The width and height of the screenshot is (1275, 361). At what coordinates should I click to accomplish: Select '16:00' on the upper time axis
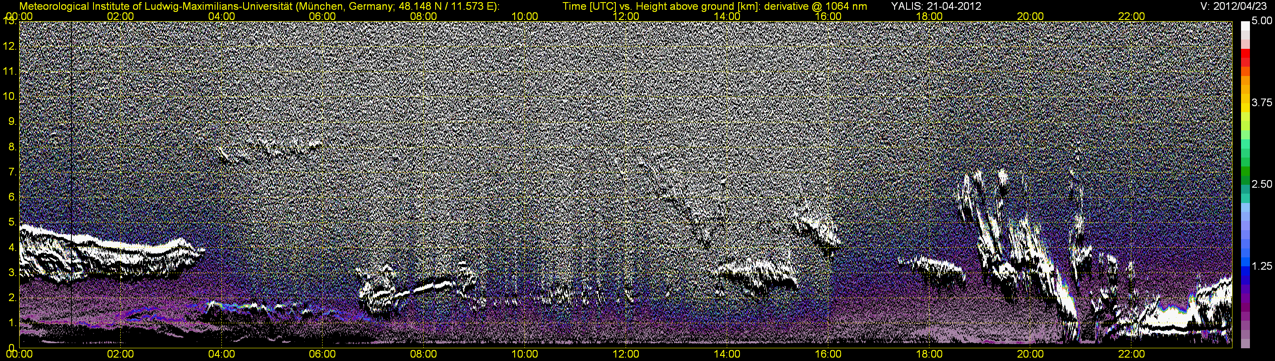[828, 16]
